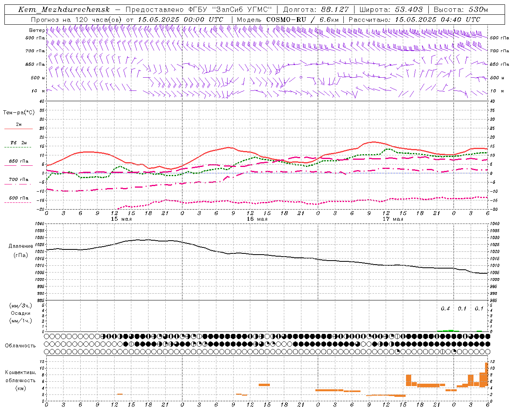Click the 'Предоставлено ФГБУ "ЗапСиб УГМС"' text
Image resolution: width=511 pixels, height=408 pixels.
point(198,10)
